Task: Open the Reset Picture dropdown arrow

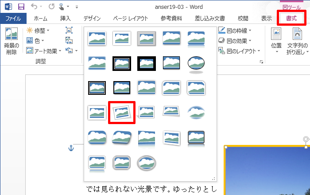Action: click(76, 51)
